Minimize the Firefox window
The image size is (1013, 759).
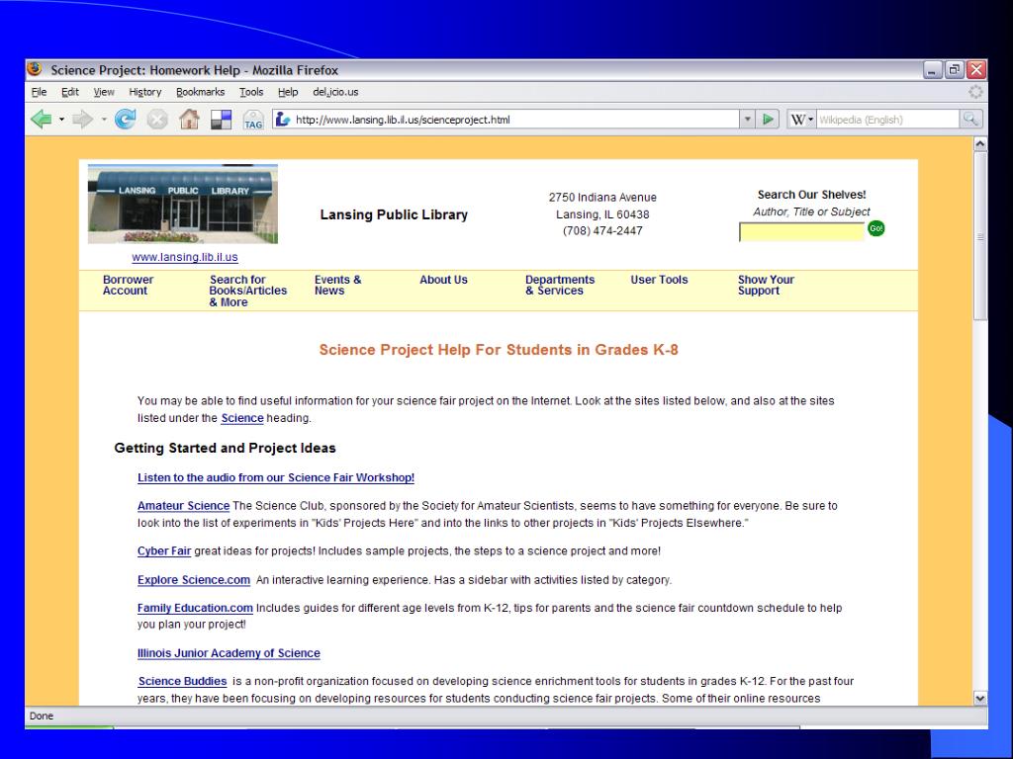tap(932, 70)
